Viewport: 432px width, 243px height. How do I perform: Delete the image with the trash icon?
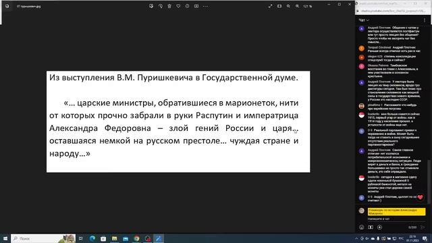click(169, 6)
